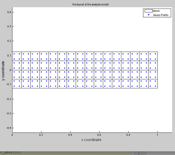175x155 pixels.
Task: Click y-axis tick label "-0.4"
Action: click(9, 128)
